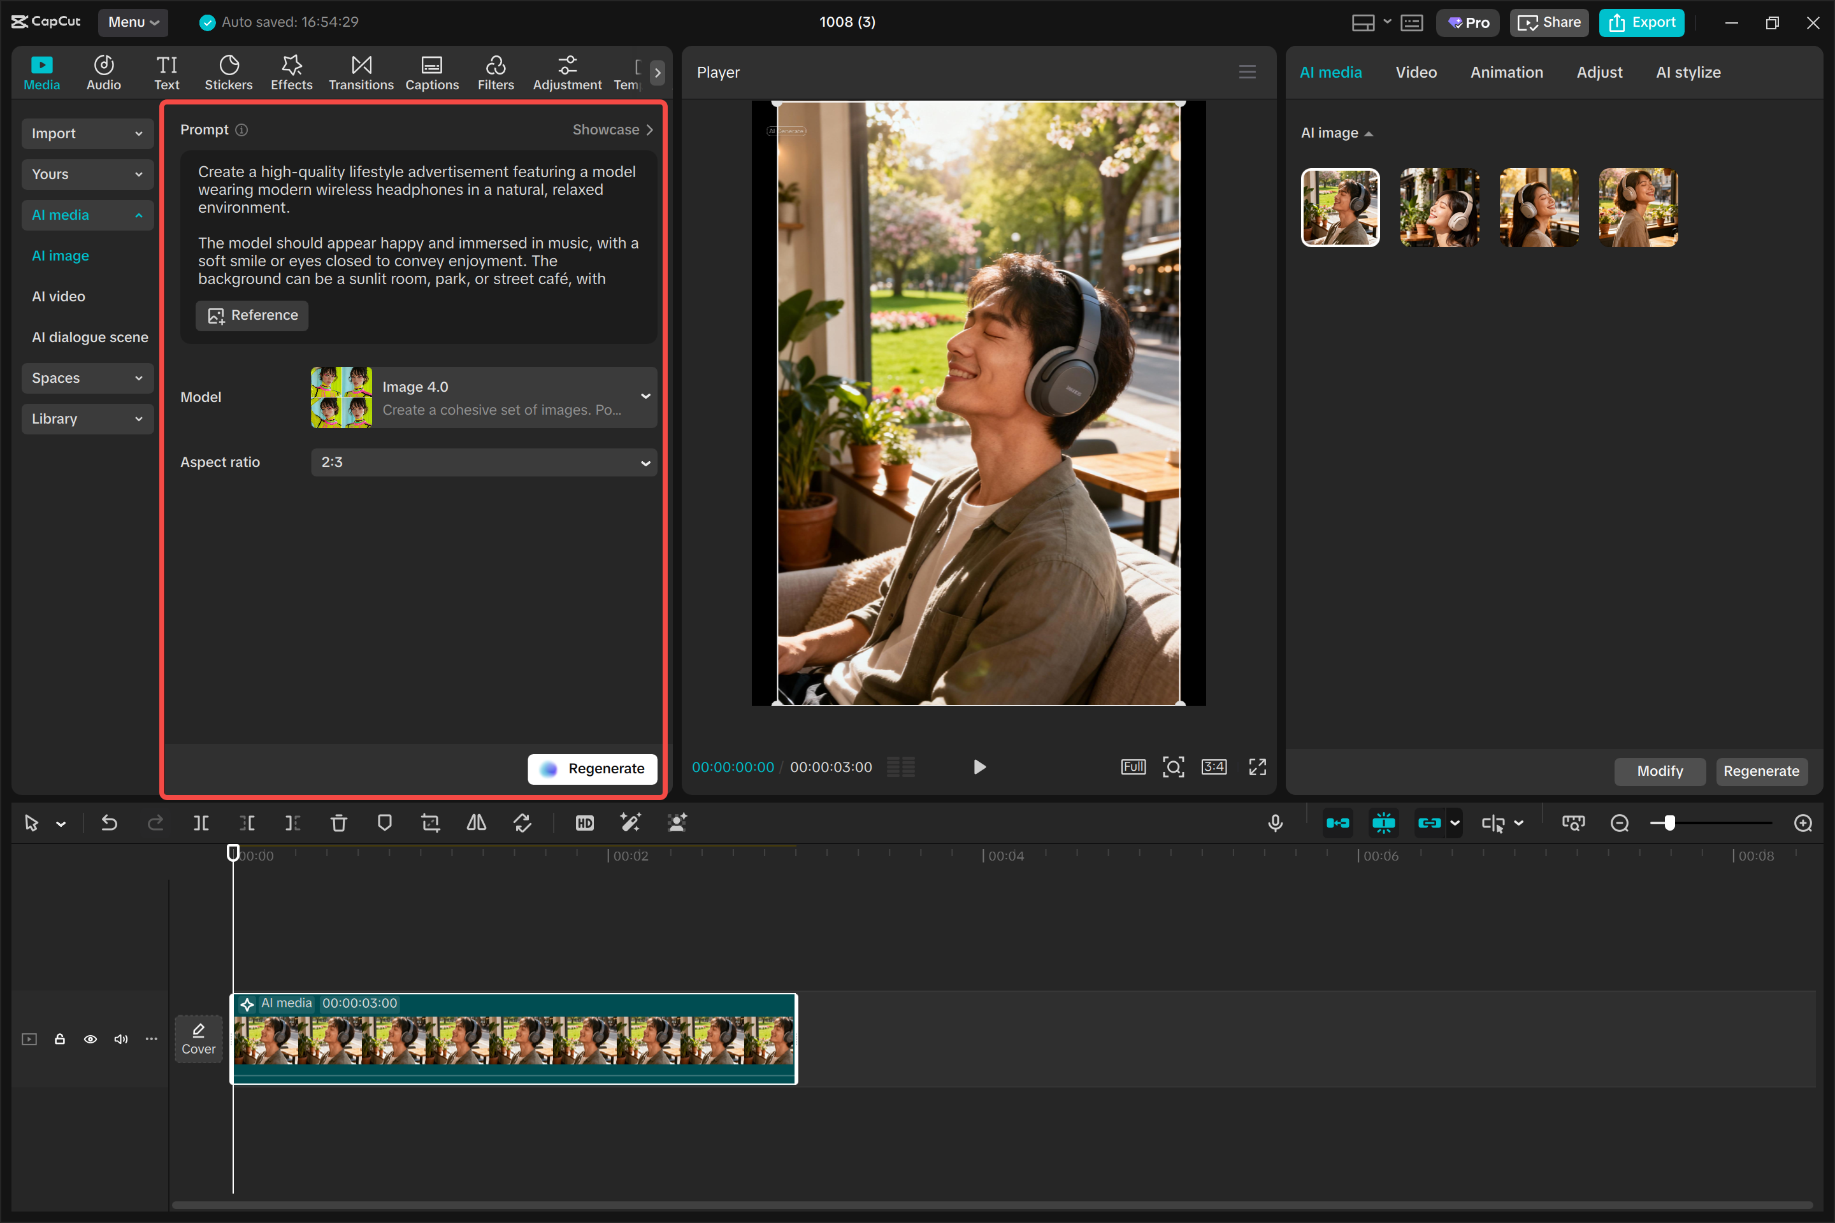Open the Aspect ratio 2:3 dropdown
This screenshot has height=1223, width=1835.
pos(483,462)
